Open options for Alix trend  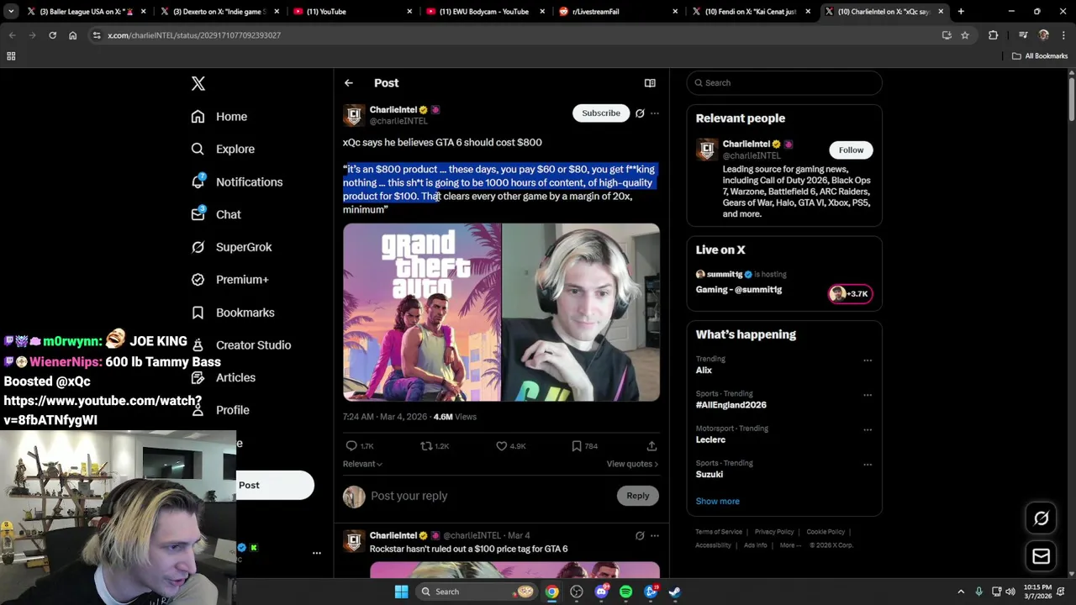point(868,360)
